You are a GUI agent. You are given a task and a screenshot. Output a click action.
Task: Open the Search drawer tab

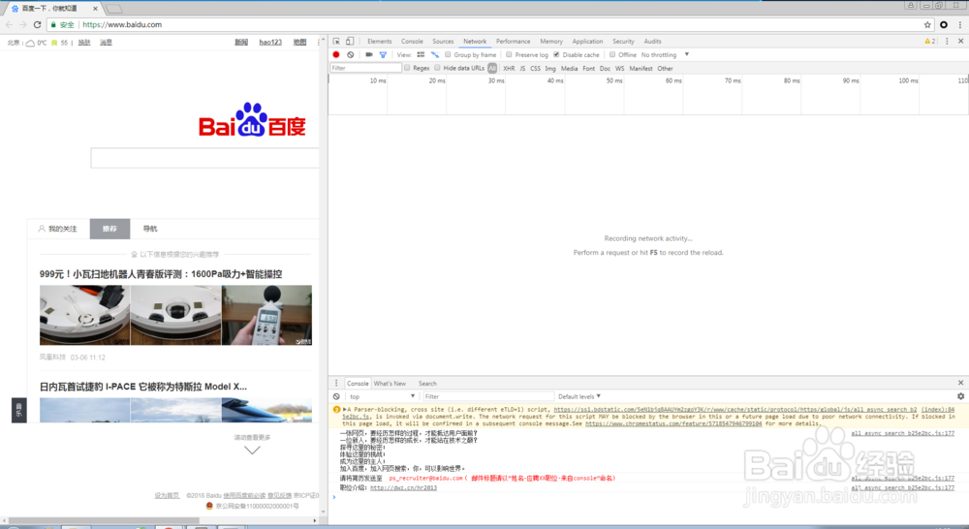coord(427,384)
